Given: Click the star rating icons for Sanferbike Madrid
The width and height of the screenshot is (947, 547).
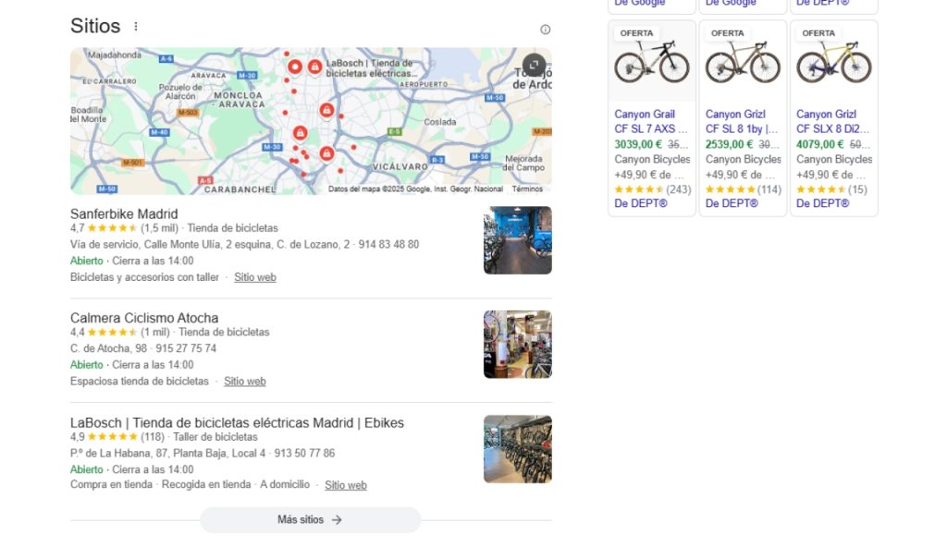Looking at the screenshot, I should click(x=110, y=227).
